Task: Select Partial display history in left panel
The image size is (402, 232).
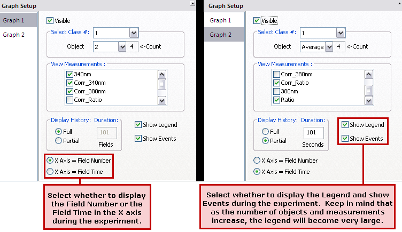Action: click(x=58, y=141)
